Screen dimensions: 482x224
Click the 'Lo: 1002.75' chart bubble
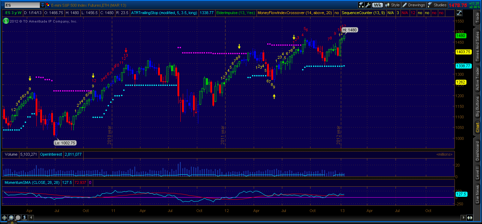tap(65, 143)
